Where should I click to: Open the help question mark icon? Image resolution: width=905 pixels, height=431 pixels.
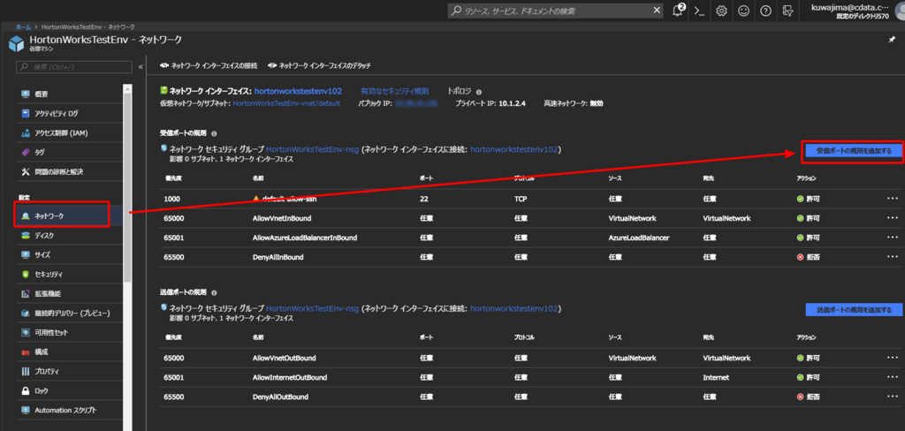point(765,11)
